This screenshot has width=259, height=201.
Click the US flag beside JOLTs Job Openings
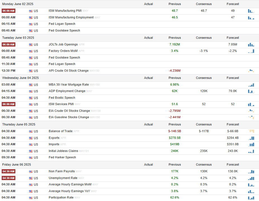click(31, 45)
